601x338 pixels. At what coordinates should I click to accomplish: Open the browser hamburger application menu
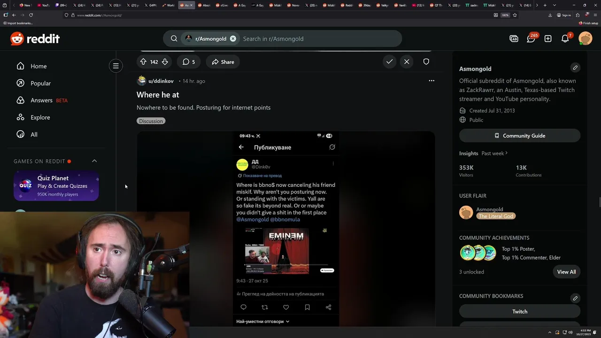pyautogui.click(x=595, y=15)
